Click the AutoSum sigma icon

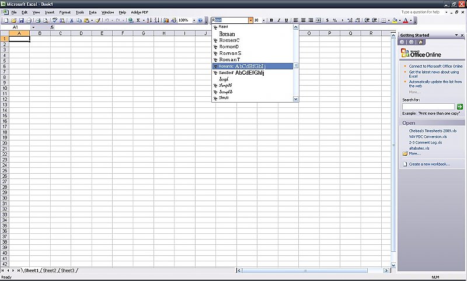(138, 20)
